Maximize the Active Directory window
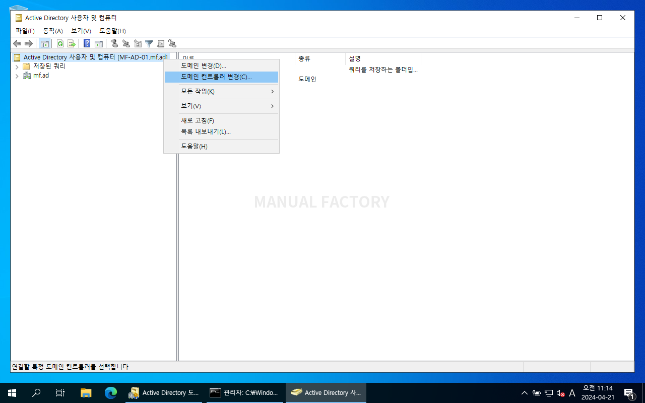This screenshot has width=645, height=403. (x=600, y=18)
